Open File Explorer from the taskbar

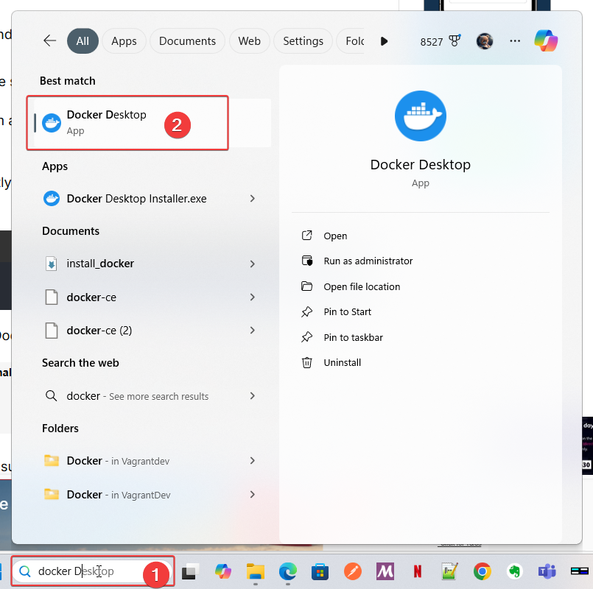pos(256,571)
